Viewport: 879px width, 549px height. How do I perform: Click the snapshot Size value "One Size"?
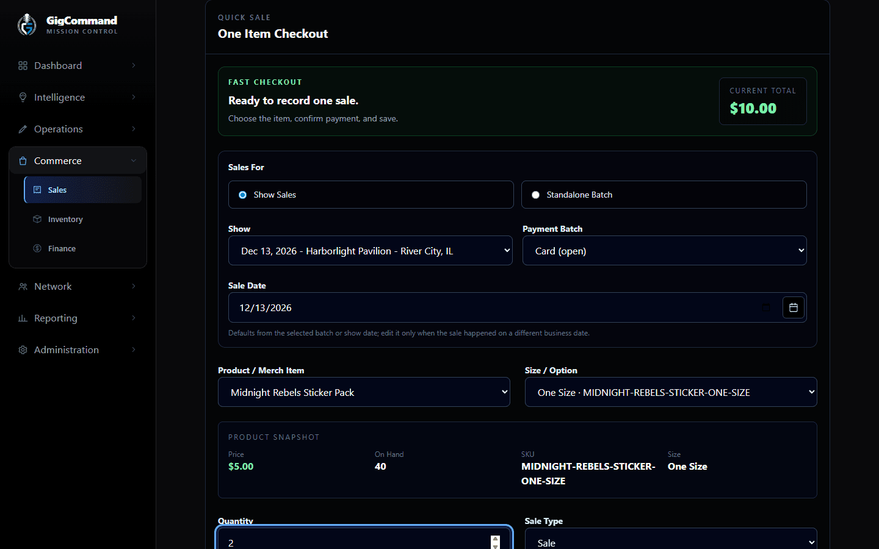point(687,467)
